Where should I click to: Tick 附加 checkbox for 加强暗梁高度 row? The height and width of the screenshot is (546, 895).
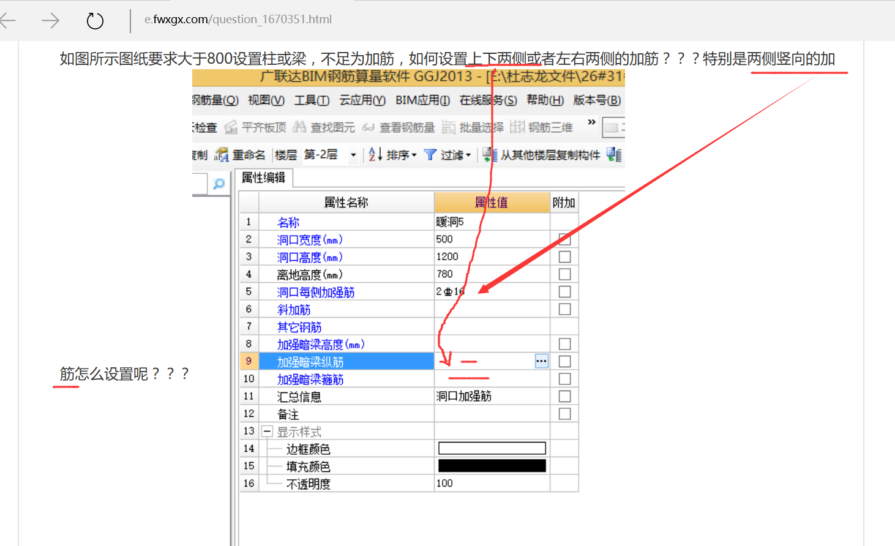click(x=564, y=344)
